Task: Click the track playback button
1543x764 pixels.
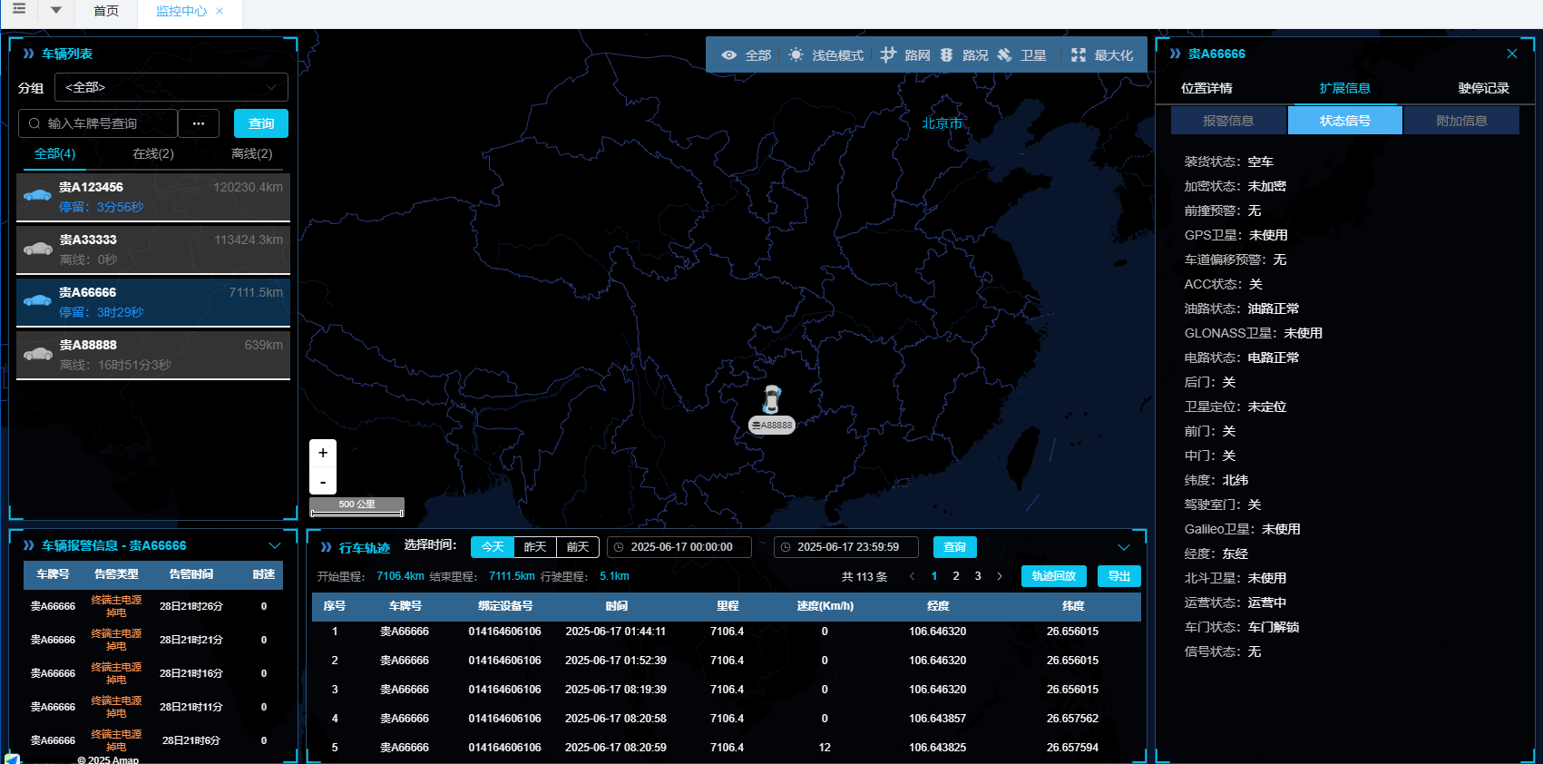Action: point(1053,576)
